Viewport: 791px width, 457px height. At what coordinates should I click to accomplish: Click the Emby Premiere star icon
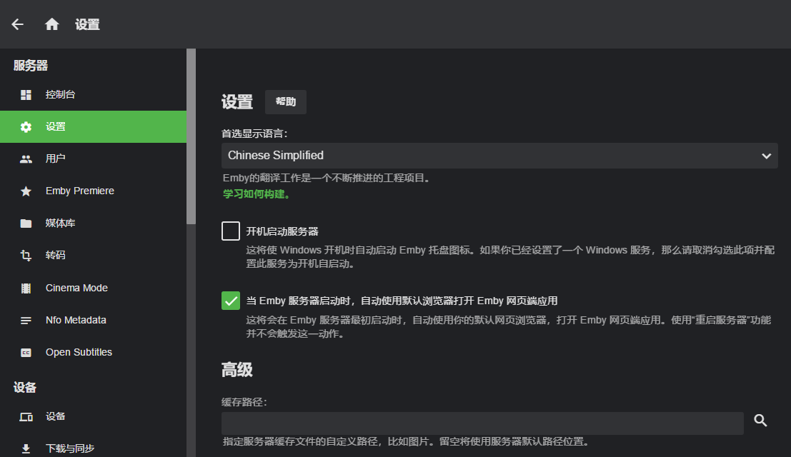pos(26,190)
